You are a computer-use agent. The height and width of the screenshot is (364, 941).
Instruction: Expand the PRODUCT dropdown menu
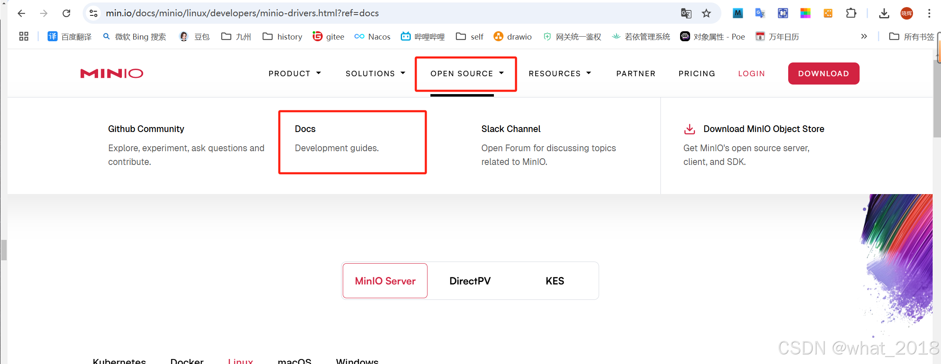pyautogui.click(x=295, y=74)
